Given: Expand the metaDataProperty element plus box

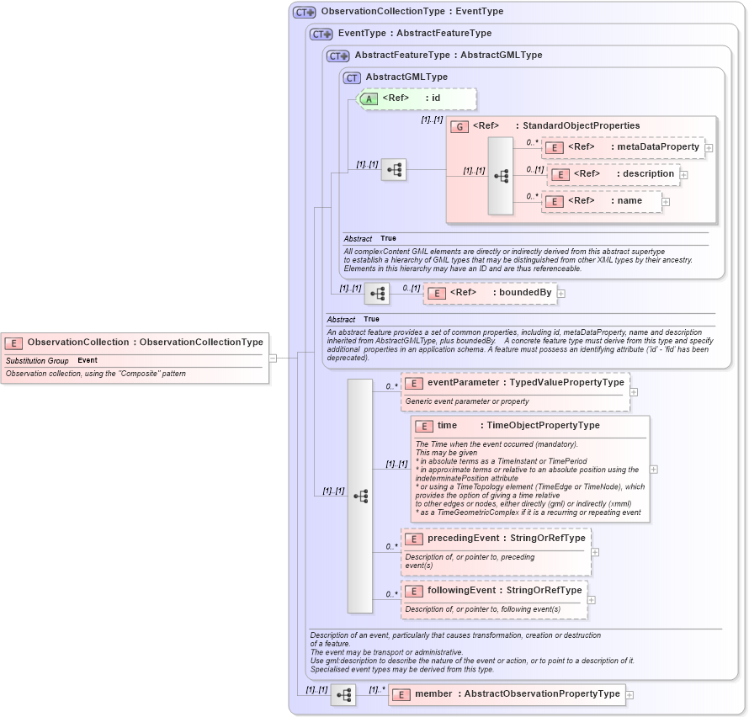Looking at the screenshot, I should 709,147.
